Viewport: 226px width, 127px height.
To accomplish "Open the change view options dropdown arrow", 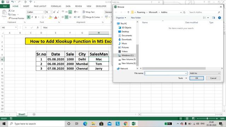I will pos(208,18).
